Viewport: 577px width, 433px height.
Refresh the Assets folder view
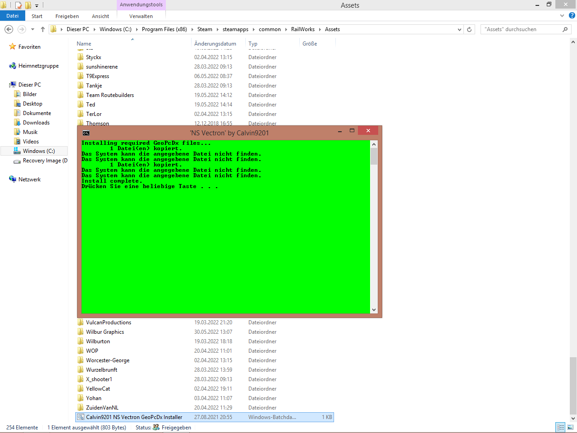point(469,29)
